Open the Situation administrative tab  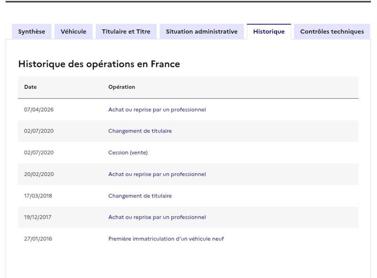pos(202,32)
